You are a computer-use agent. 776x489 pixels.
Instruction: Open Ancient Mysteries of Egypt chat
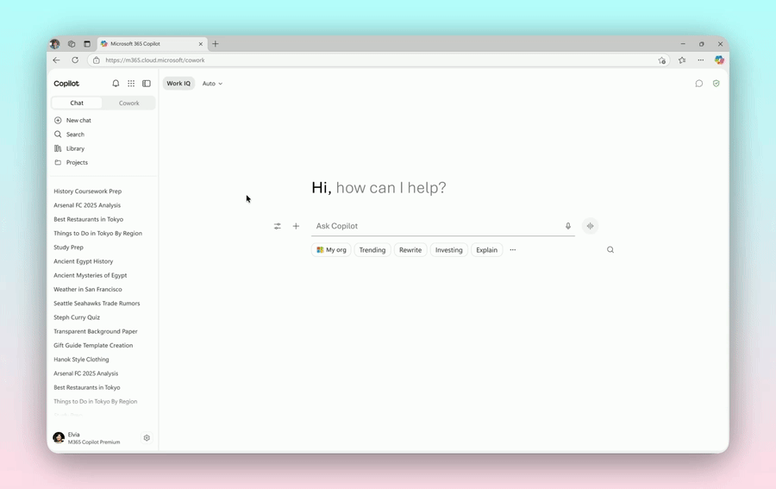[x=90, y=275]
